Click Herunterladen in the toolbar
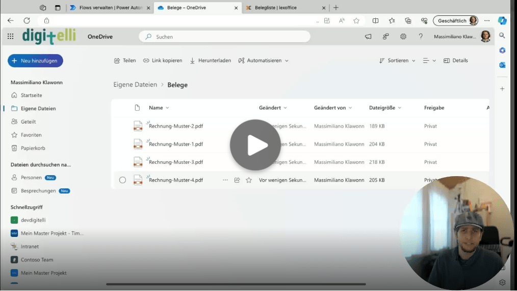Image resolution: width=517 pixels, height=291 pixels. 211,60
